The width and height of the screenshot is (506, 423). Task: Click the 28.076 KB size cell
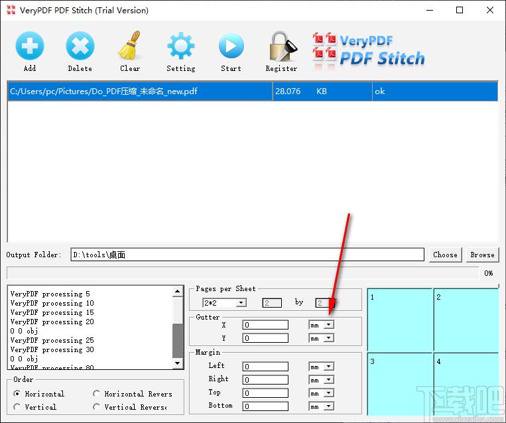pyautogui.click(x=322, y=91)
